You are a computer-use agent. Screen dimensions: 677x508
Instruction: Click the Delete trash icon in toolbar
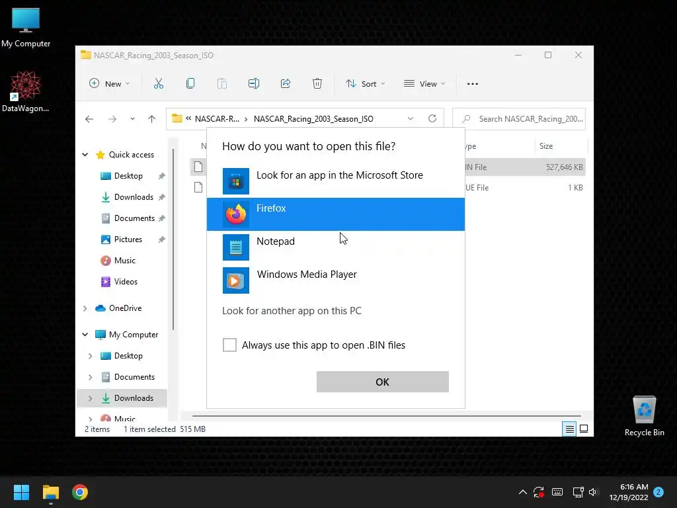pyautogui.click(x=317, y=84)
